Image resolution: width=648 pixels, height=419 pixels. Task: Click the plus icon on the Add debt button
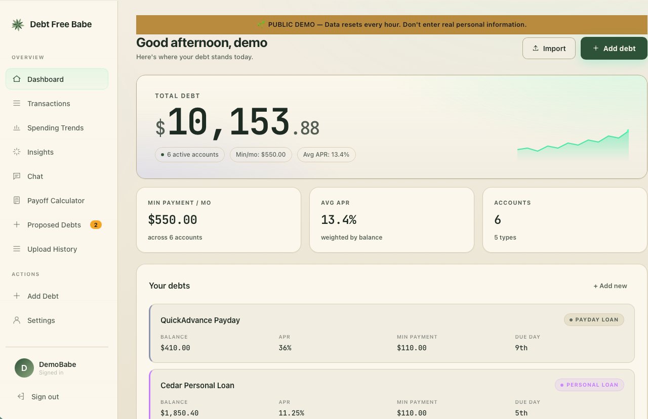(595, 48)
